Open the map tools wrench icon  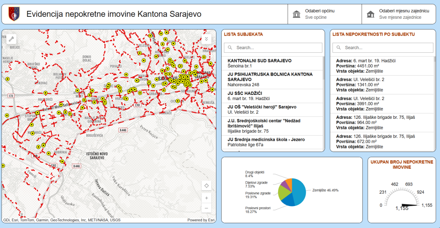tap(12, 39)
